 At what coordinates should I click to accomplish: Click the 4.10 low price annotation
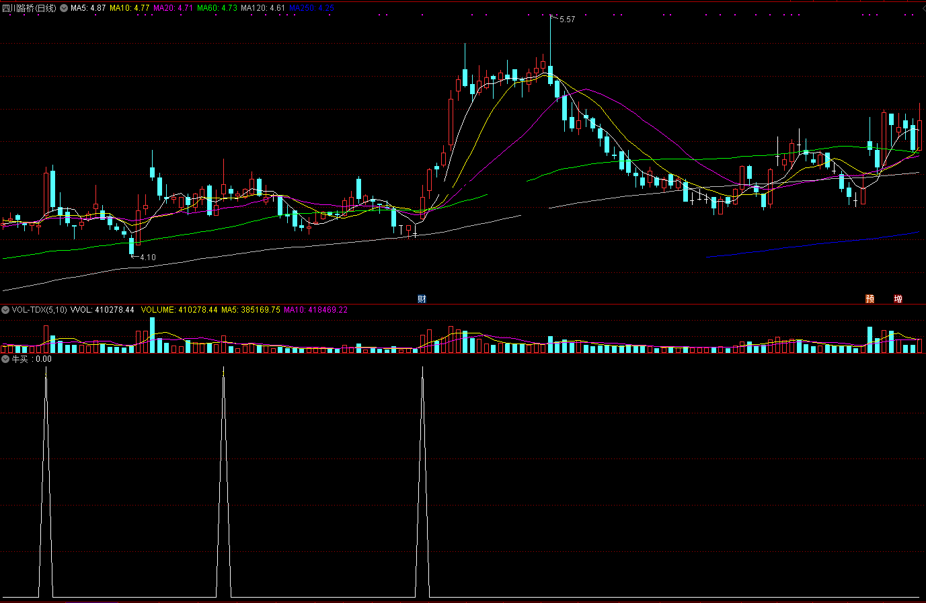148,257
